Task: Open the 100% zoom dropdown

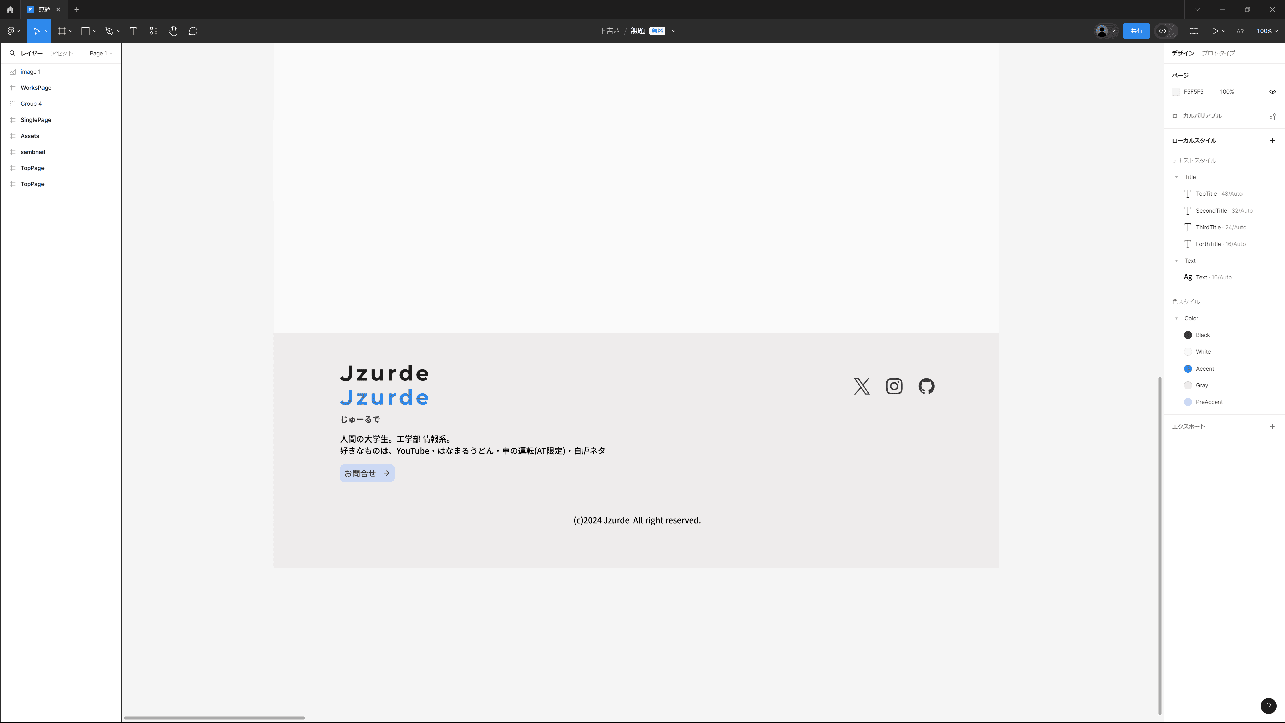Action: [1267, 31]
